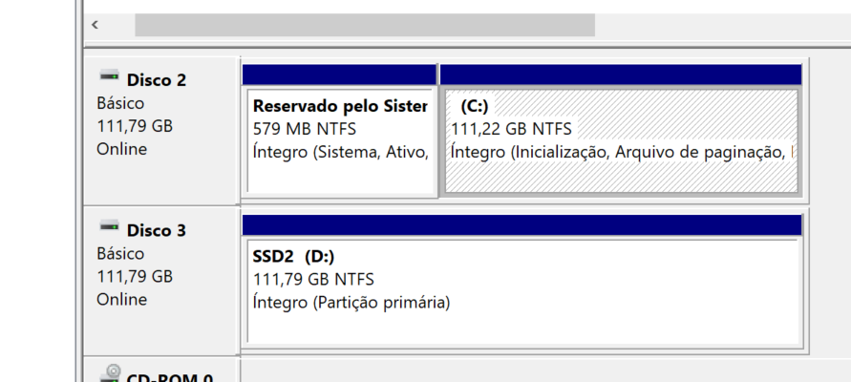851x382 pixels.
Task: Click the horizontal scrollbar thumb
Action: (364, 25)
